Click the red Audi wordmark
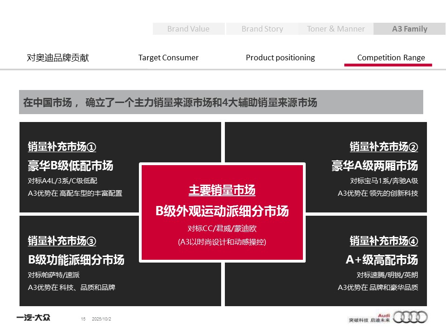 [x=384, y=314]
